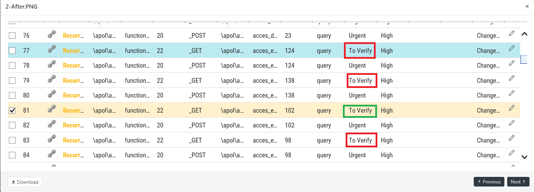Edit row 76 with its pencil icon

click(x=512, y=33)
